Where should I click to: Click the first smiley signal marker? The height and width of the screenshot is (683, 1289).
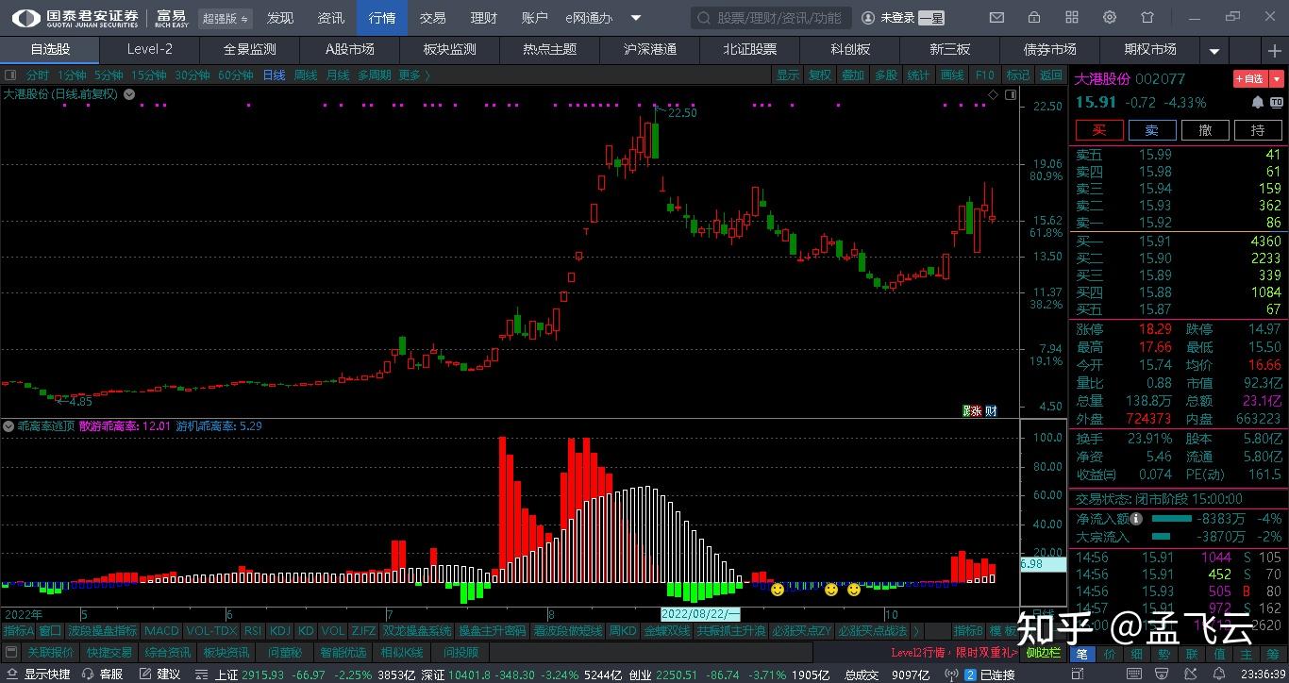[777, 590]
